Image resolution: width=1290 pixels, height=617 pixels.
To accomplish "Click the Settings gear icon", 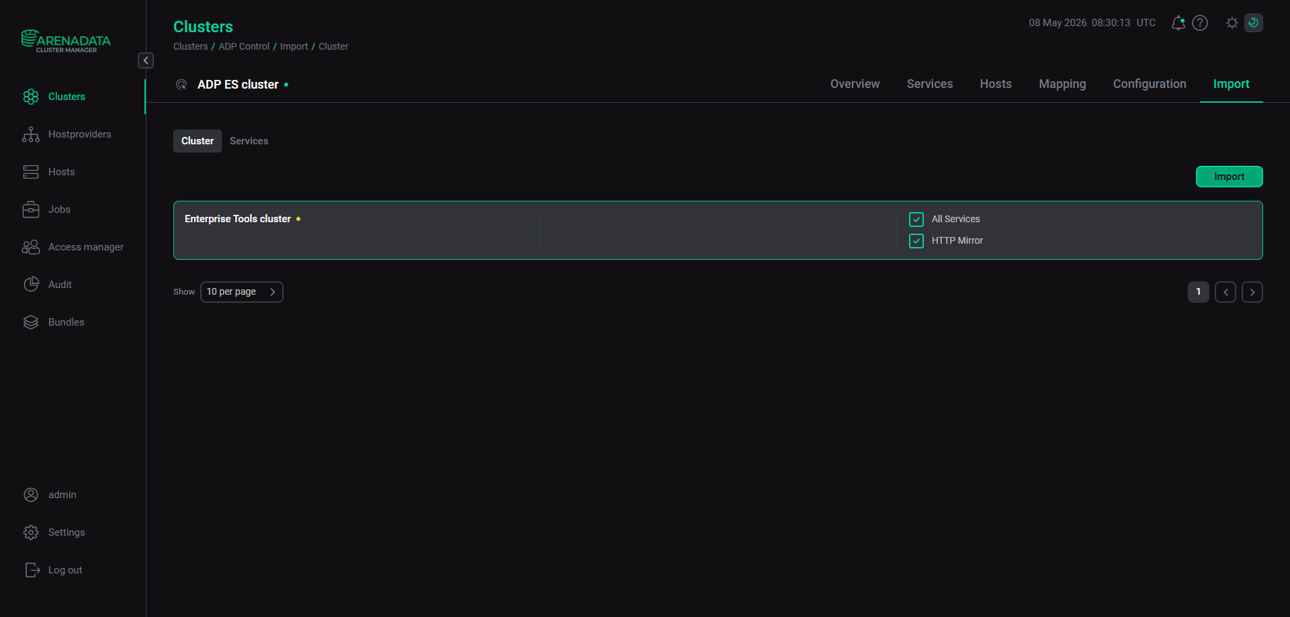I will [x=31, y=532].
